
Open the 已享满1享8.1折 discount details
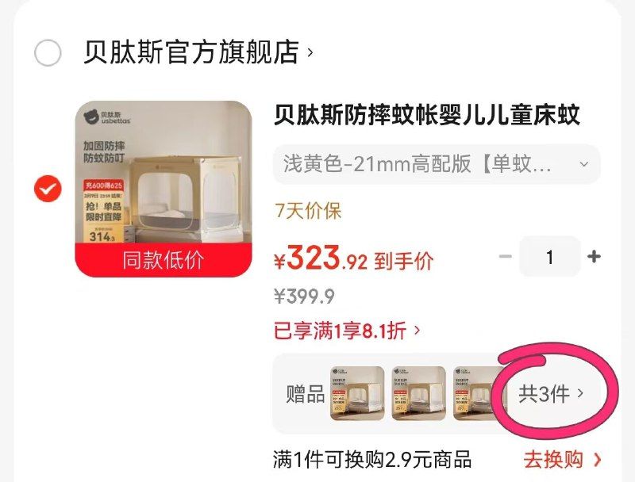pyautogui.click(x=347, y=331)
